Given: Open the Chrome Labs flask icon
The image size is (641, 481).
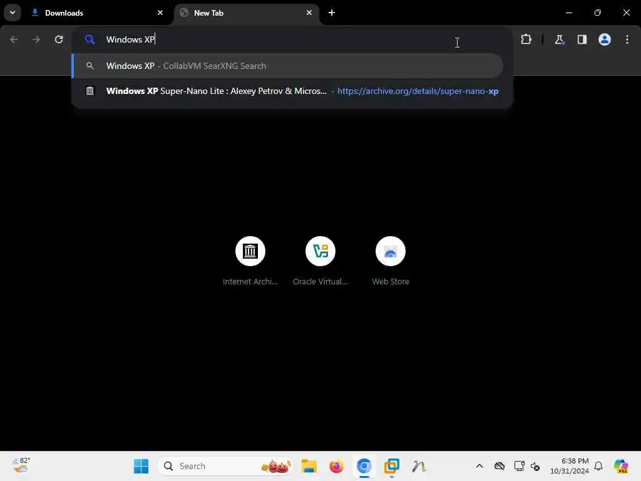Looking at the screenshot, I should click(x=559, y=39).
